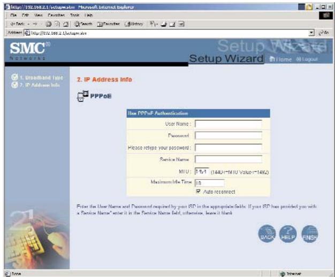Click the Mail toolbar icon
Image resolution: width=335 pixels, height=277 pixels.
point(154,24)
